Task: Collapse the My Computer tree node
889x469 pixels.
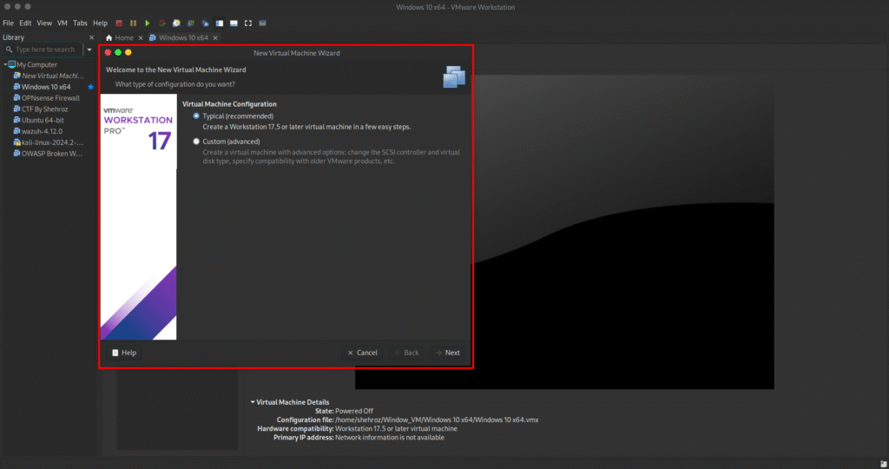Action: click(6, 64)
